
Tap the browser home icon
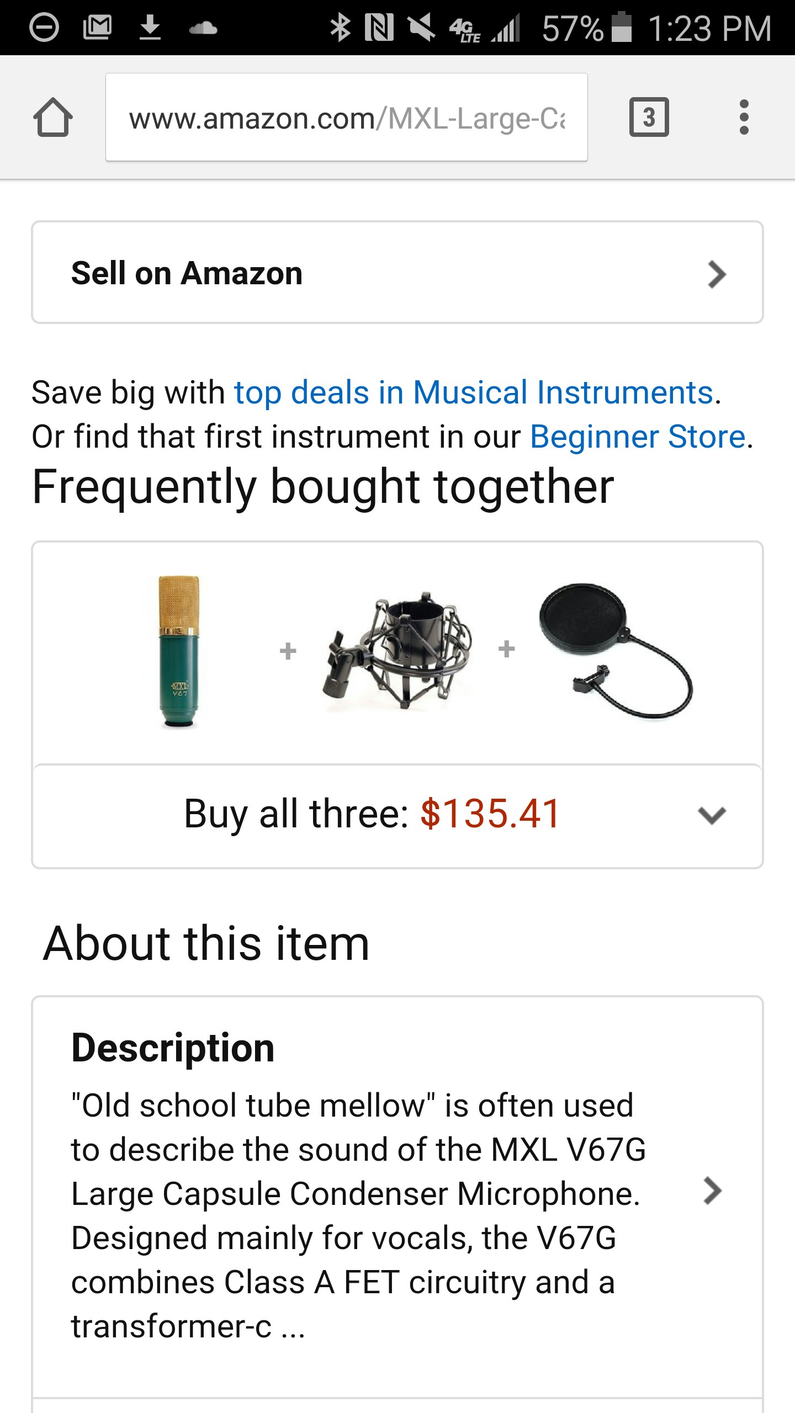(53, 117)
